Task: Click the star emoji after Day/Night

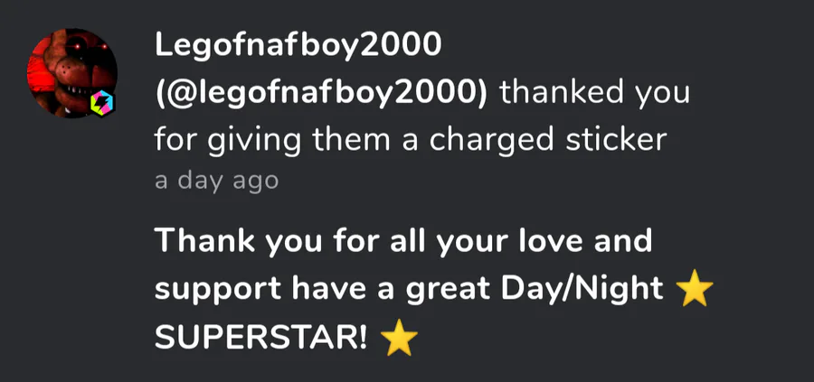Action: pos(694,291)
